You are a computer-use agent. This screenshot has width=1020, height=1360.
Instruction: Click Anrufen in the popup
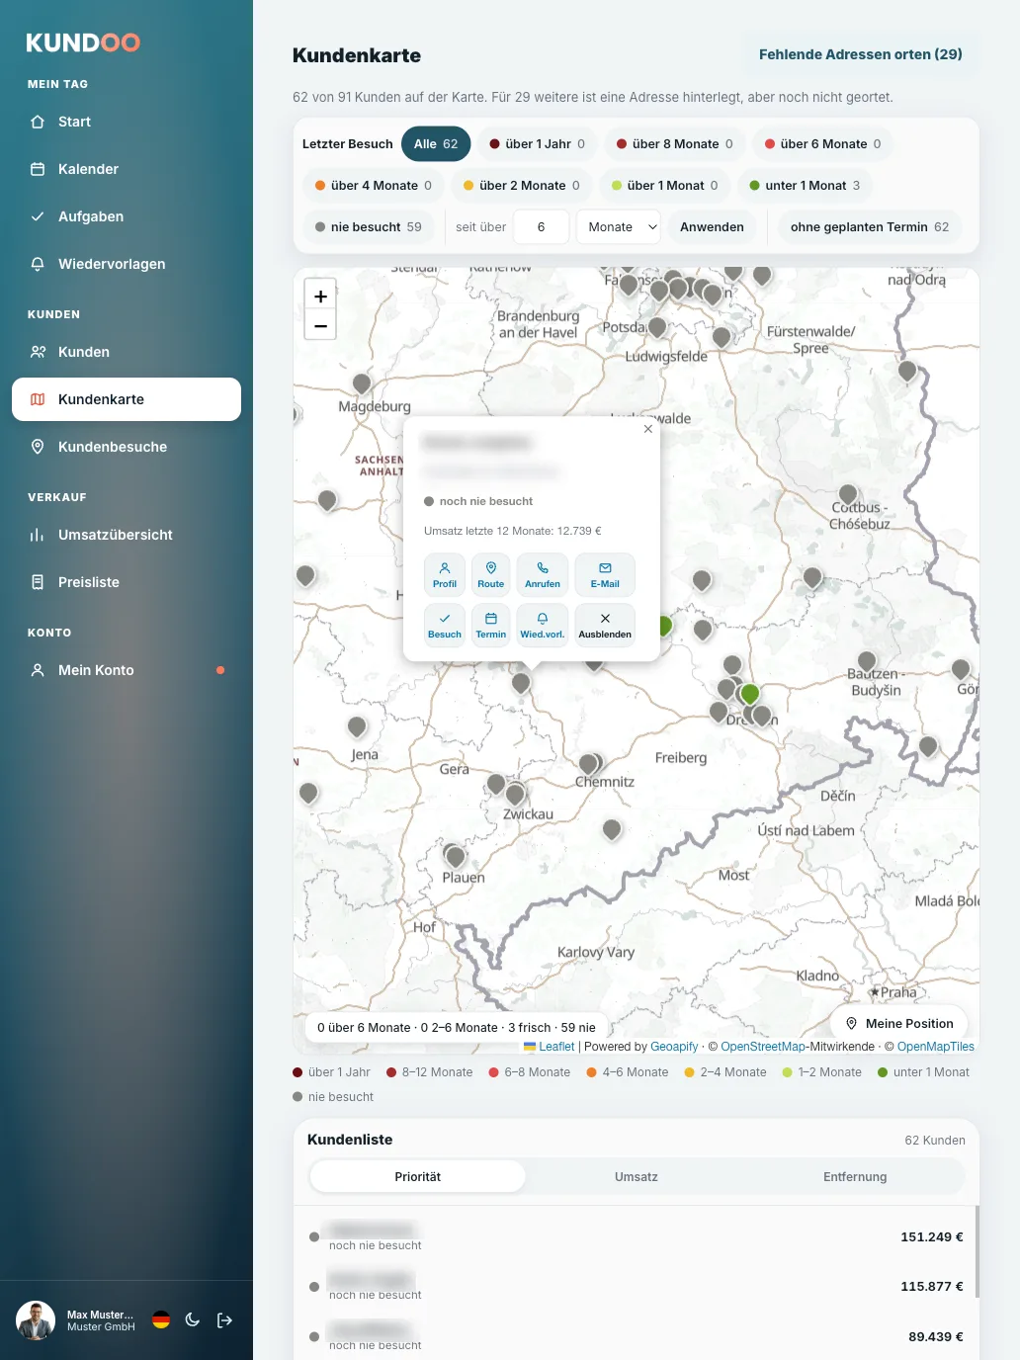(x=543, y=574)
